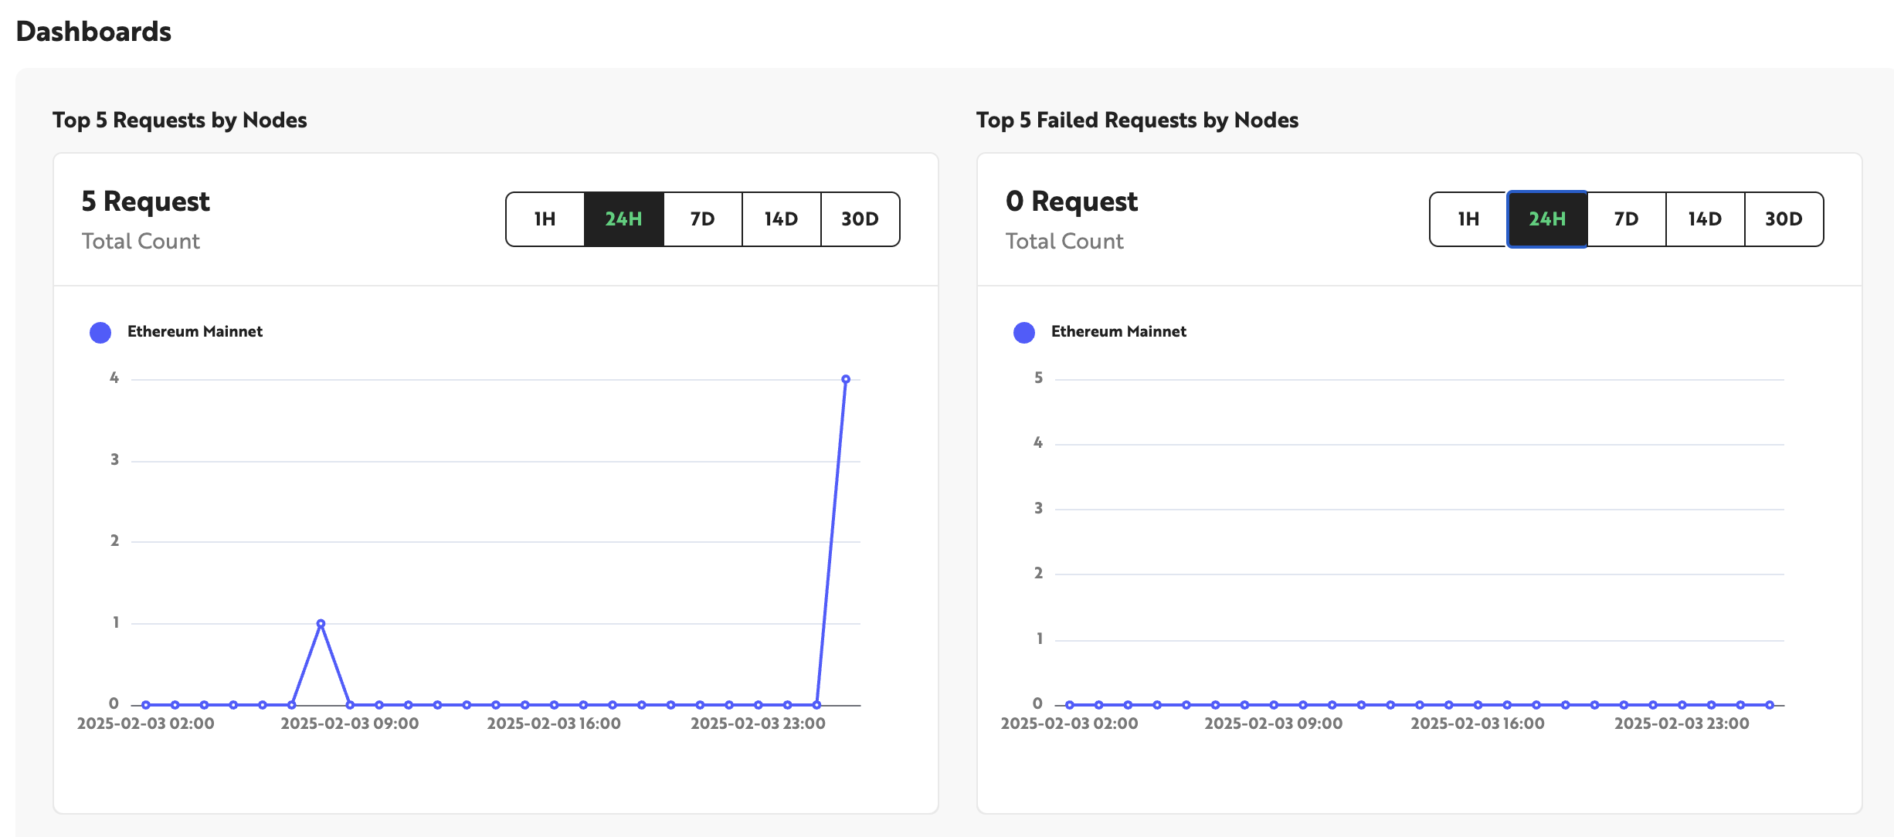Select 1H range on Failed Requests chart
The image size is (1894, 837).
tap(1468, 219)
